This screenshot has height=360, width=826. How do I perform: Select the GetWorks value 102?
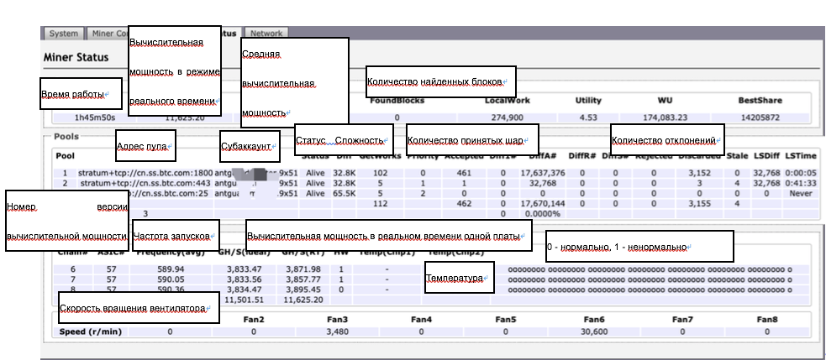pyautogui.click(x=381, y=173)
